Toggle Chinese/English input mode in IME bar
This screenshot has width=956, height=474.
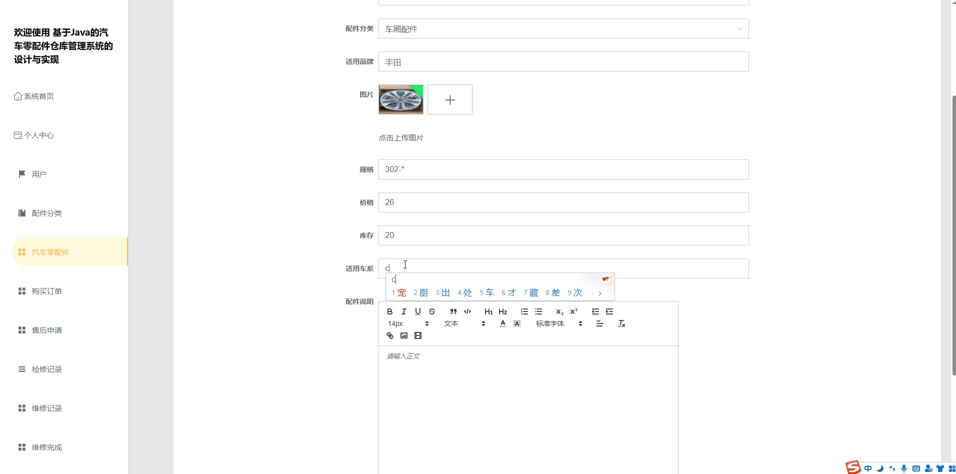coord(868,468)
